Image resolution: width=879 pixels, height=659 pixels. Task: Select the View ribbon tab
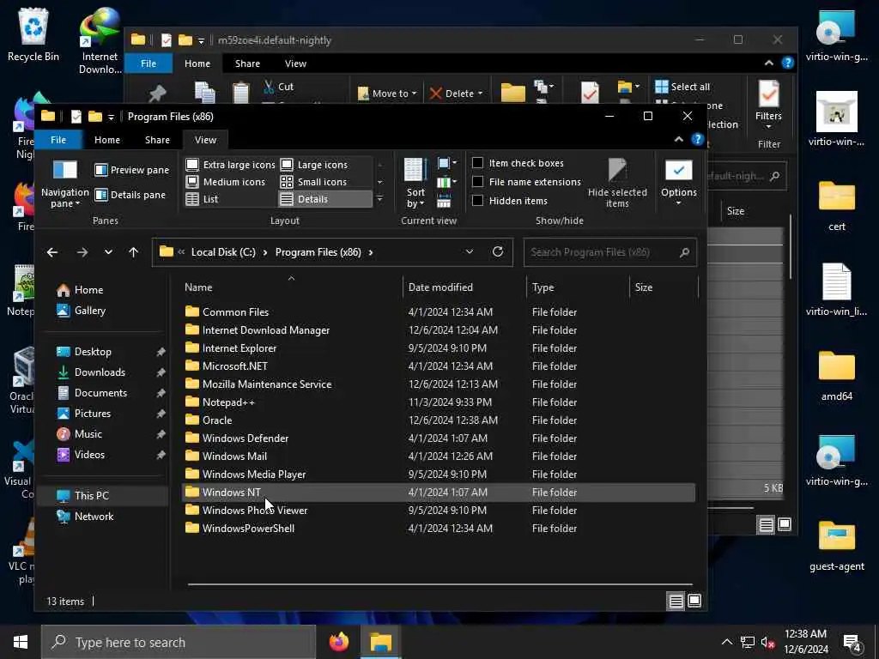[x=205, y=140]
